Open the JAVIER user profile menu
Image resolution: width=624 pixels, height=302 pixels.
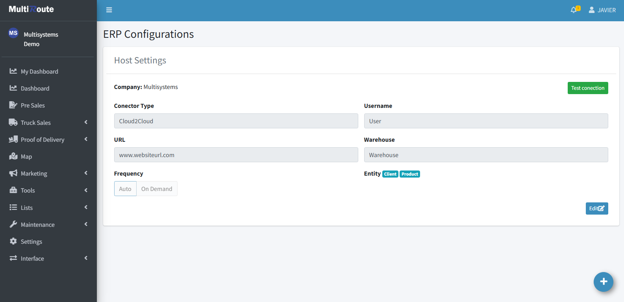(x=602, y=10)
